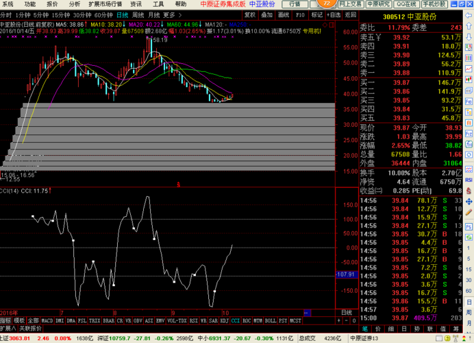474x343 pixels.
Task: Click the 行情 button at top
Action: point(295,4)
